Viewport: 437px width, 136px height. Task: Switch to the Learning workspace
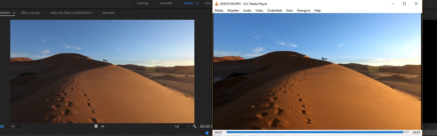(x=142, y=3)
